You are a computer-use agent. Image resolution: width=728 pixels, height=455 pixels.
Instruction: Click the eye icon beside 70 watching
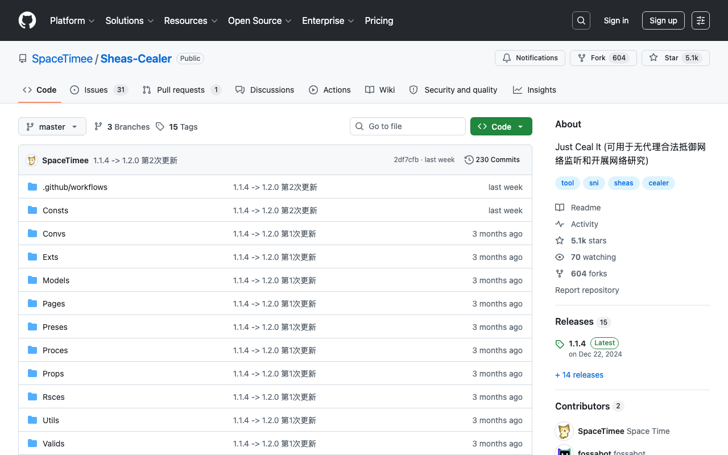(560, 257)
